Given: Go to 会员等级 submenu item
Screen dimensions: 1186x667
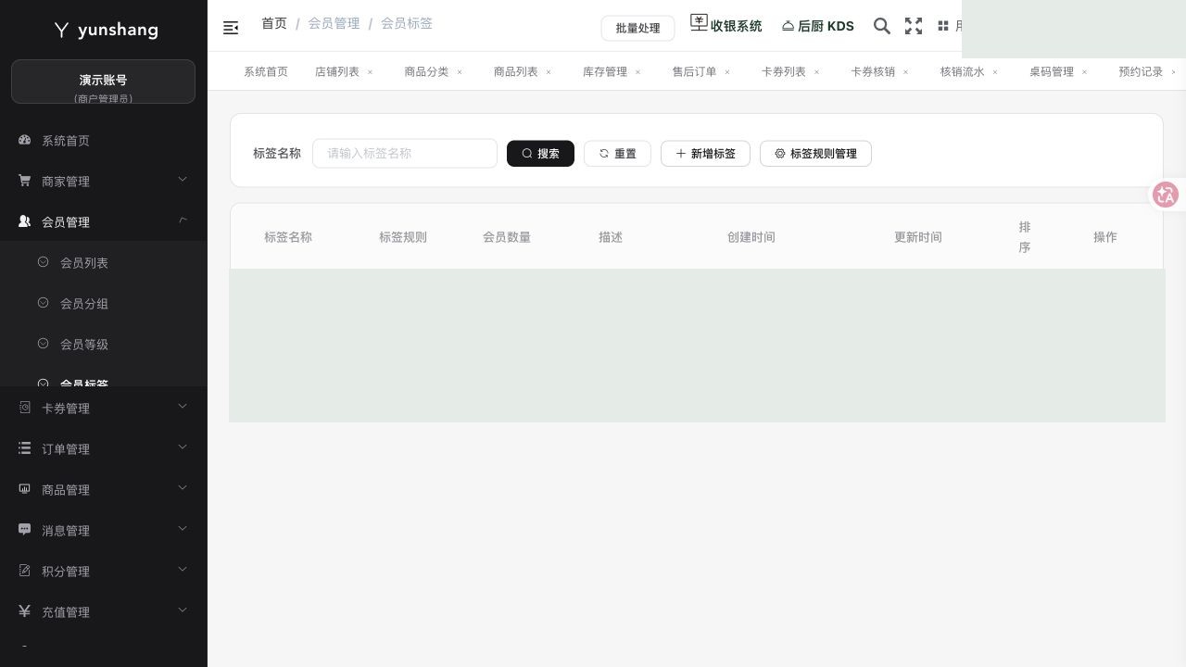Looking at the screenshot, I should tap(104, 344).
